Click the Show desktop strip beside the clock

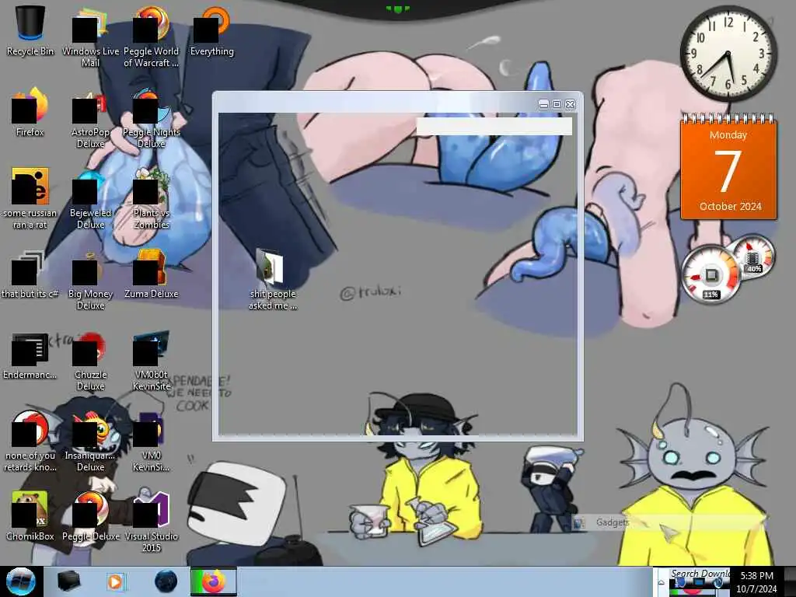coord(790,581)
